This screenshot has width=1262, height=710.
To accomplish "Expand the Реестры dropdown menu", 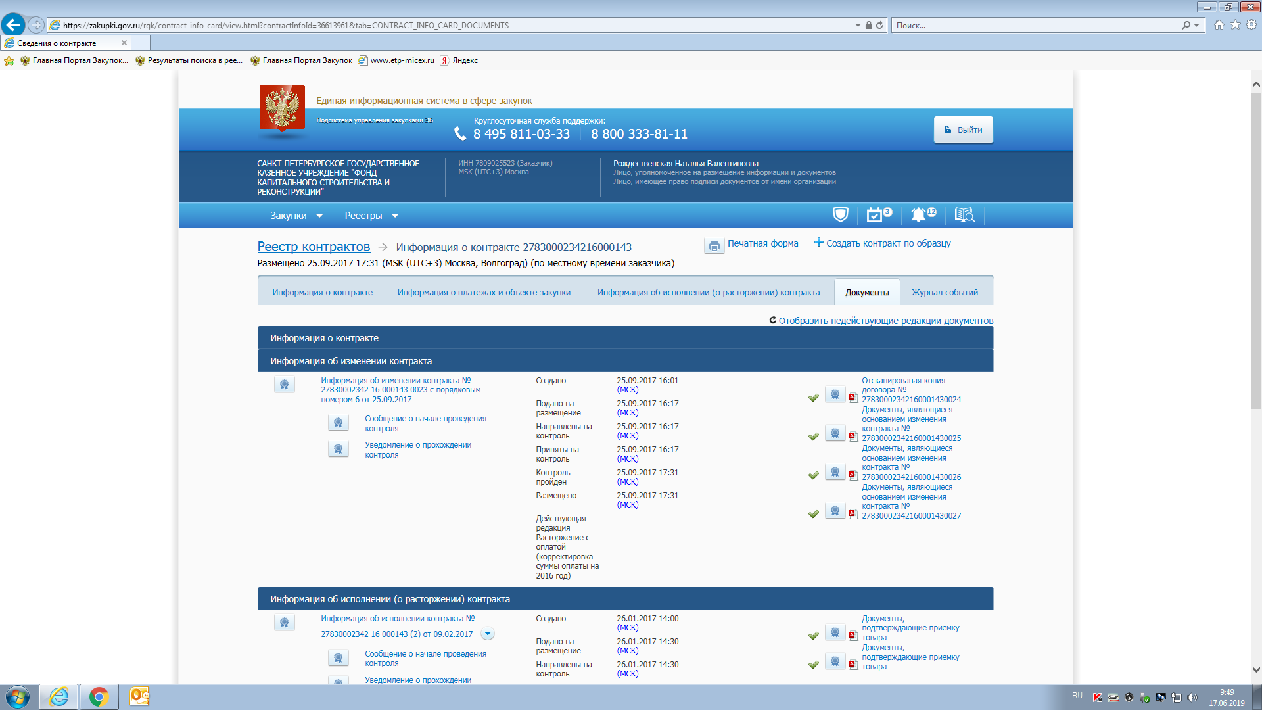I will coord(371,216).
